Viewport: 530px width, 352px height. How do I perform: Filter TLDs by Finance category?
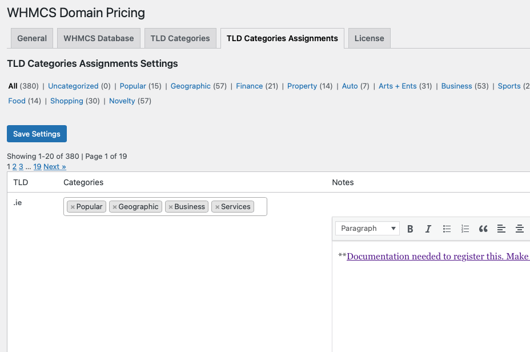250,86
